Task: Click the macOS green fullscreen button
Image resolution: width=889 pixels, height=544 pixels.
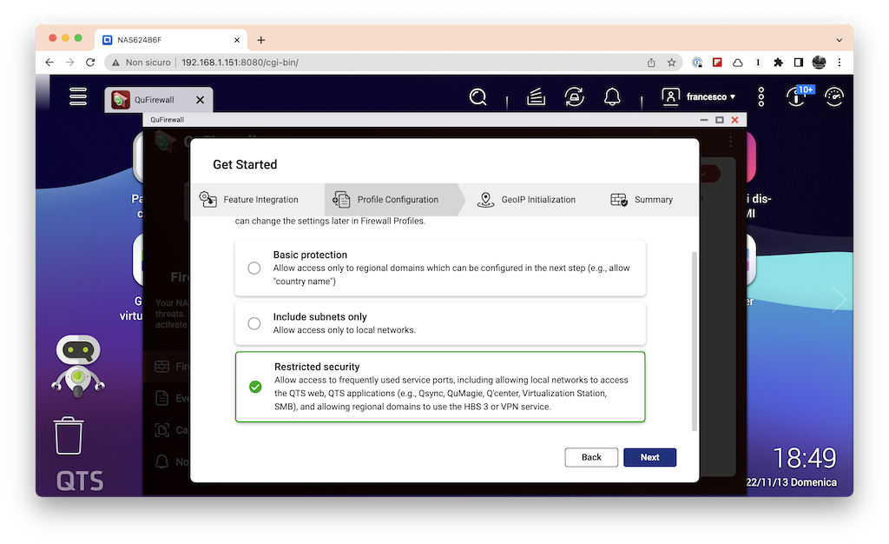Action: (78, 38)
